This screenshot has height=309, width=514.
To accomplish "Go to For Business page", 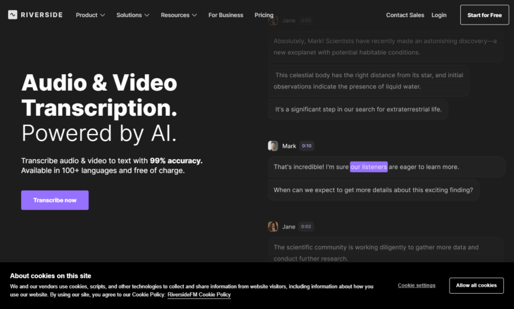I will tap(226, 15).
